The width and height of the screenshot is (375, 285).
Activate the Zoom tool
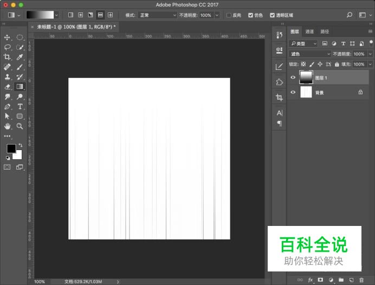(20, 126)
